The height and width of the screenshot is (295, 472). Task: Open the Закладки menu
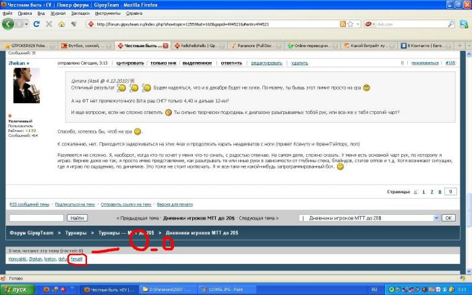80,13
